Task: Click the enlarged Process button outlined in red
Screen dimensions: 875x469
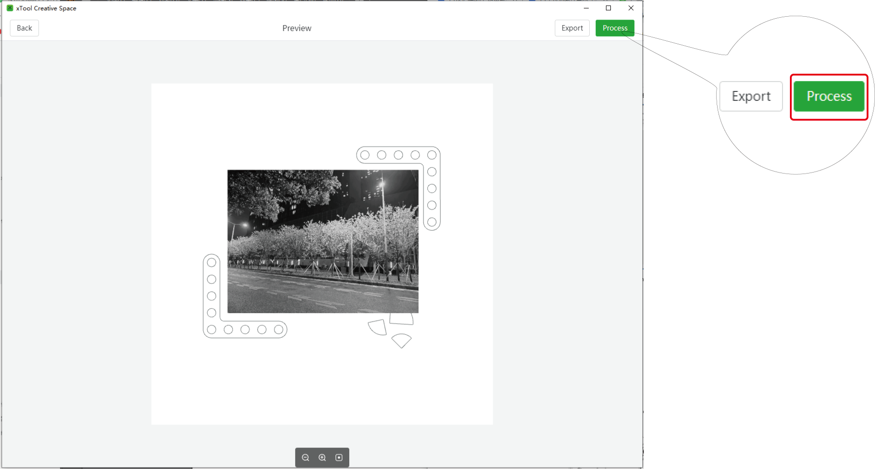Action: coord(829,96)
